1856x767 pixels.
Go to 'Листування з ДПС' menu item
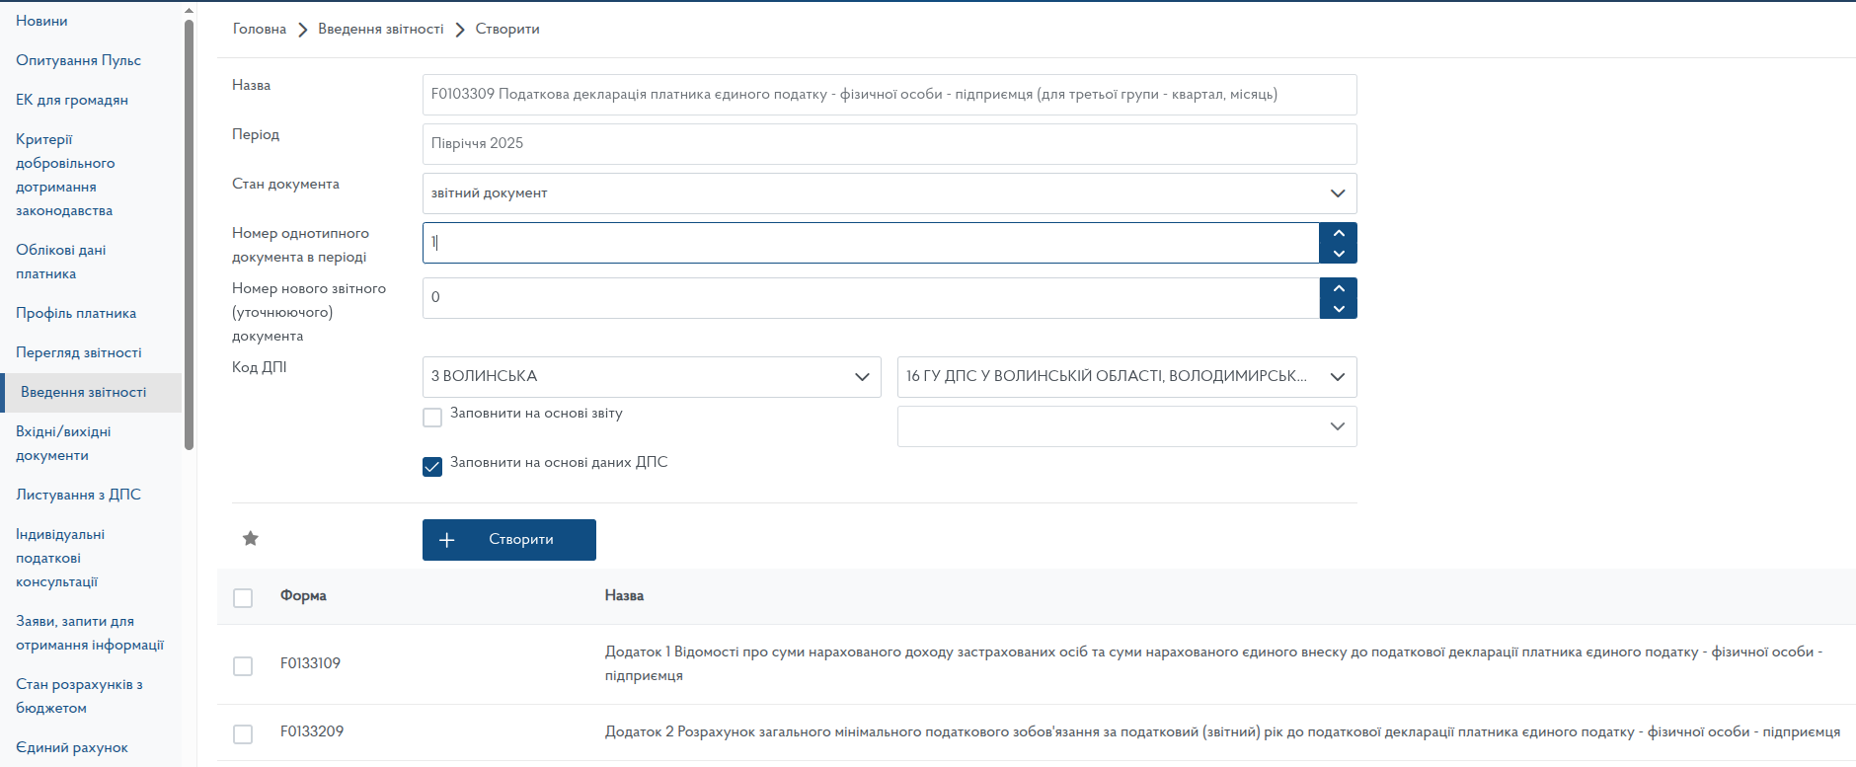[78, 495]
